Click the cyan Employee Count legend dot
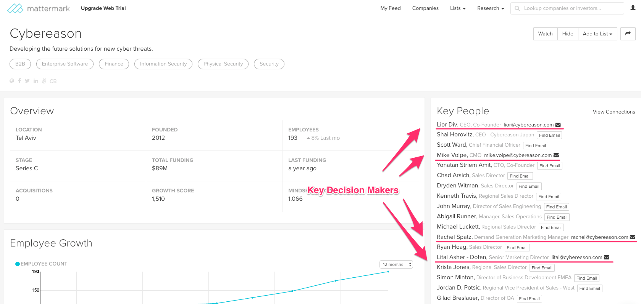 coord(18,264)
